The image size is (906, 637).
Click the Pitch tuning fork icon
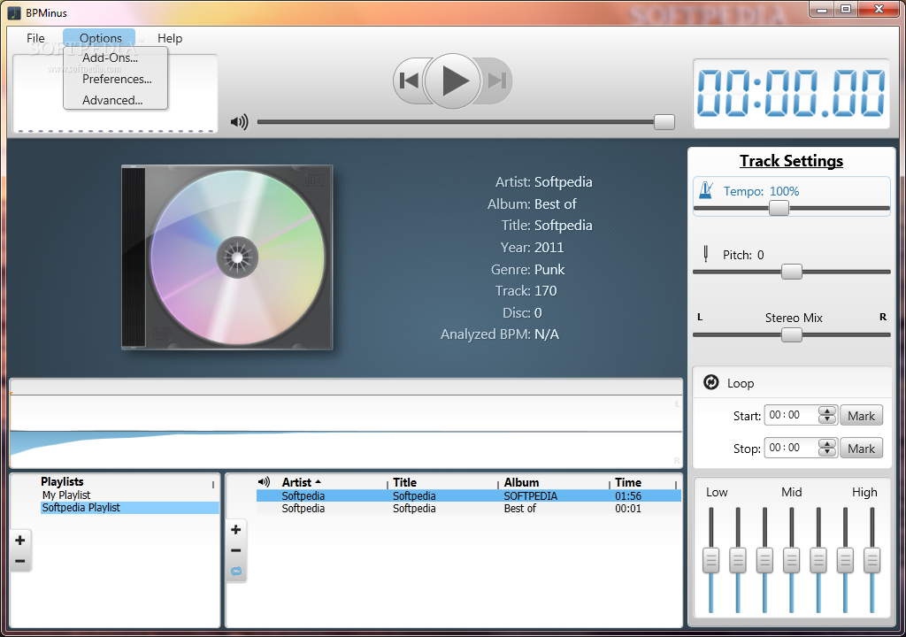(x=705, y=254)
